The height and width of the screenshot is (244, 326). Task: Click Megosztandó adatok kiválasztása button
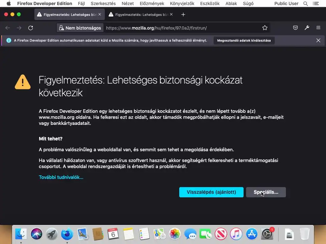pyautogui.click(x=244, y=40)
